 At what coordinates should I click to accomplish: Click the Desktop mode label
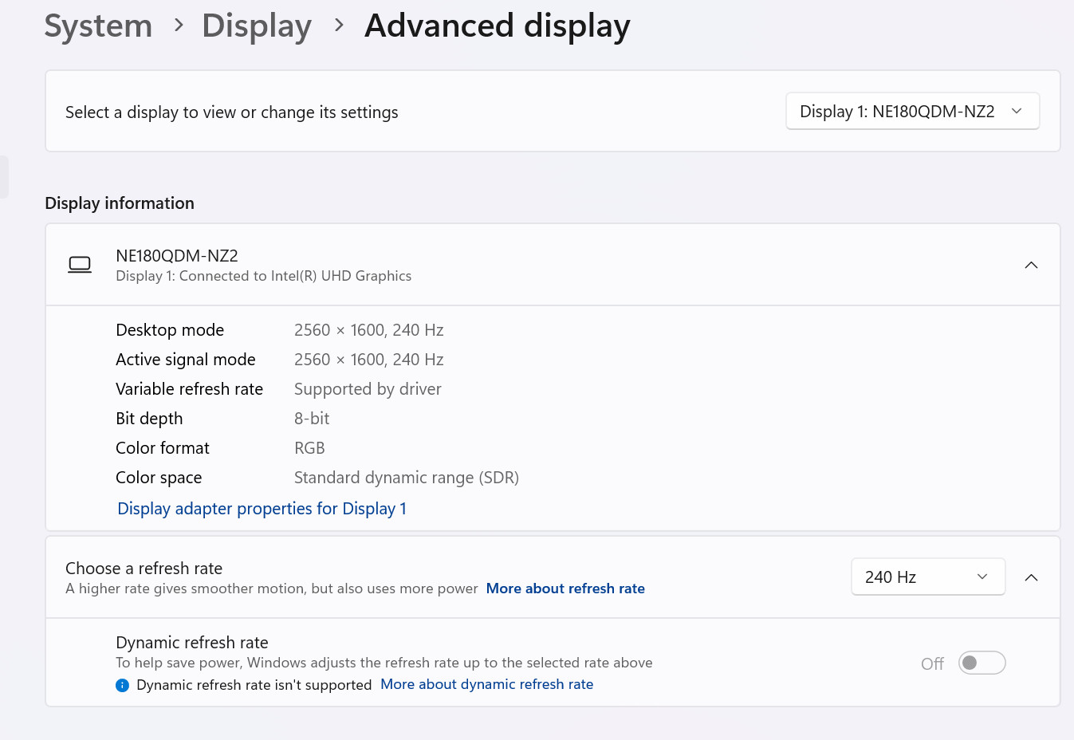tap(170, 330)
